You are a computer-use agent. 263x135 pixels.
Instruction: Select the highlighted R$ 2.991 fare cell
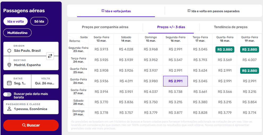coord(175,81)
